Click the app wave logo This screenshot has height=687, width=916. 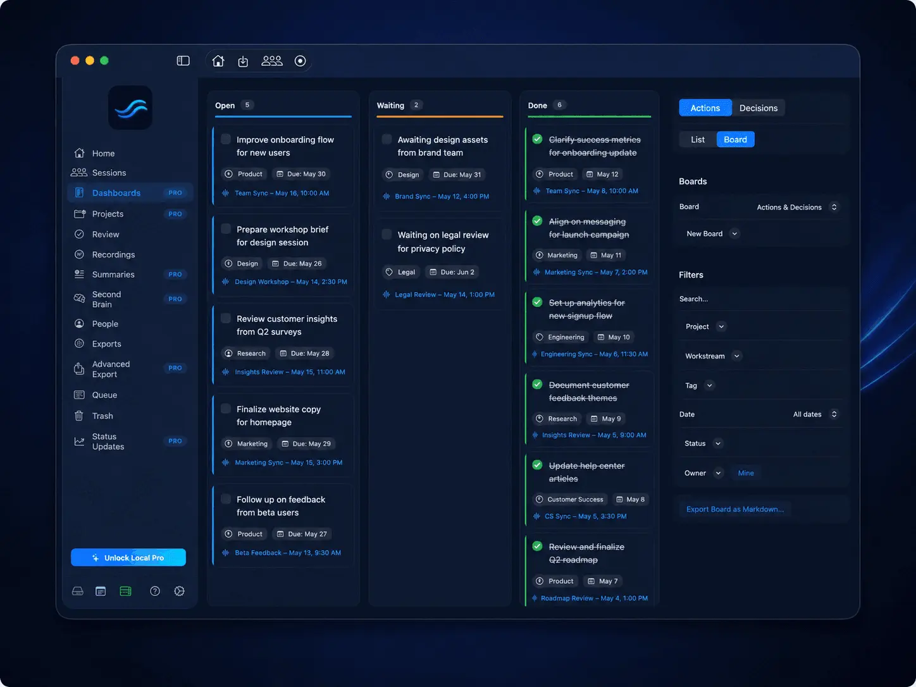click(x=130, y=108)
